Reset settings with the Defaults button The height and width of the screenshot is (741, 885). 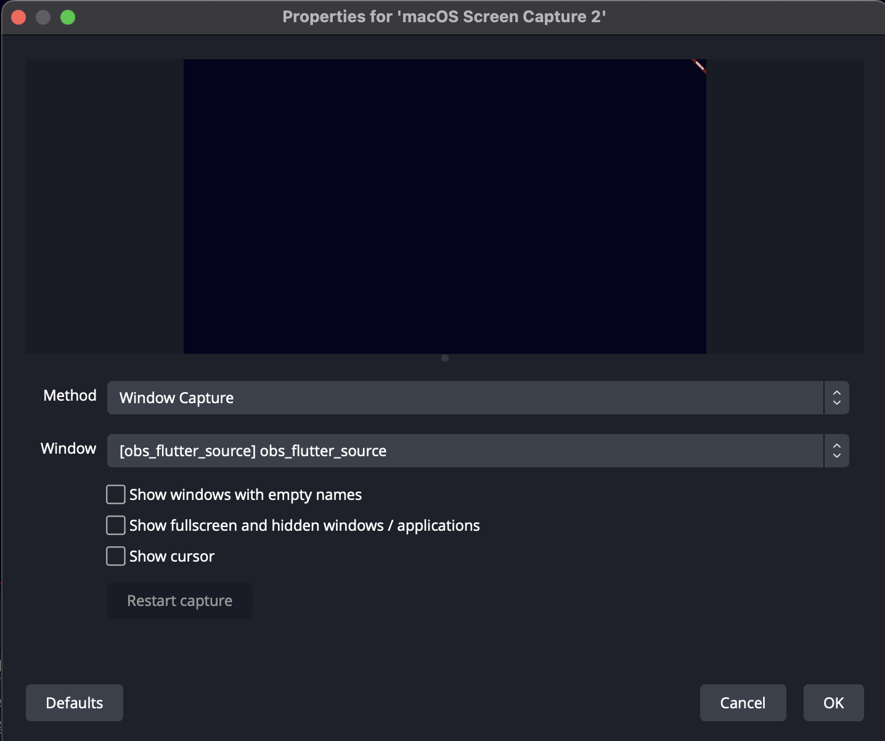click(75, 703)
